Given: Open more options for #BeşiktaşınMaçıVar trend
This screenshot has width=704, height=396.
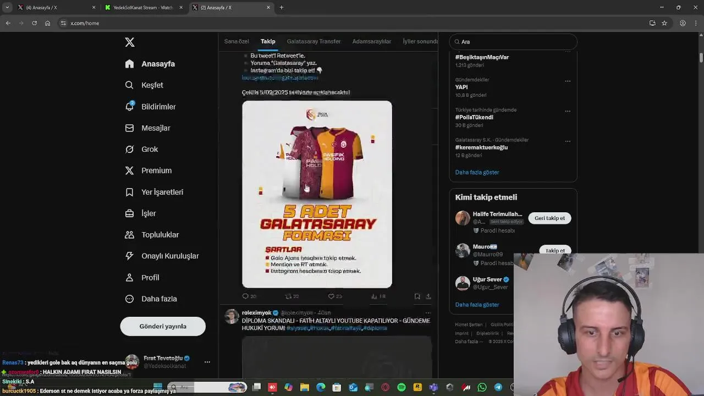Looking at the screenshot, I should click(x=568, y=51).
